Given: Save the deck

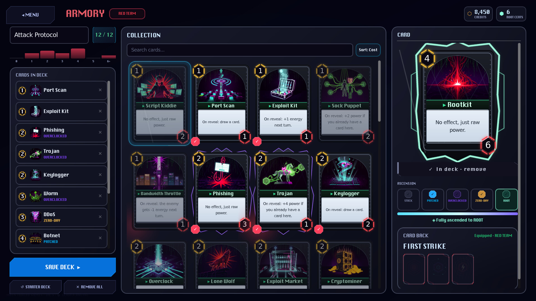Looking at the screenshot, I should tap(63, 267).
